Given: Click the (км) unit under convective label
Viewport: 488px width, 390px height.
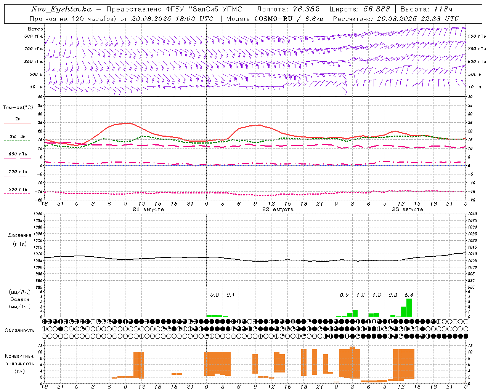Looking at the screenshot, I should pyautogui.click(x=19, y=371).
